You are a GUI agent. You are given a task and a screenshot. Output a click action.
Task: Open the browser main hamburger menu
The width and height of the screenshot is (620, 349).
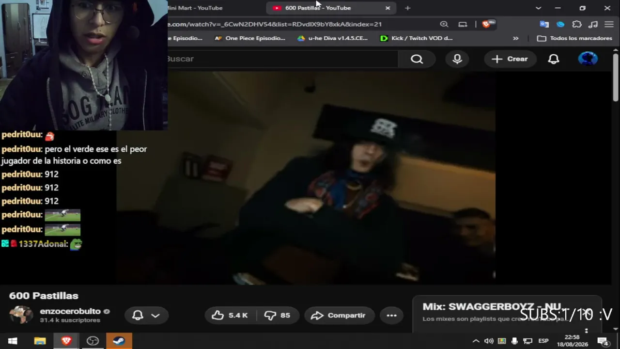[609, 24]
